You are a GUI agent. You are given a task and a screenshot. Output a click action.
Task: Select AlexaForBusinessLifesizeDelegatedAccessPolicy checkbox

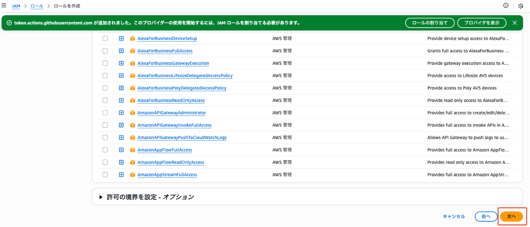click(105, 75)
